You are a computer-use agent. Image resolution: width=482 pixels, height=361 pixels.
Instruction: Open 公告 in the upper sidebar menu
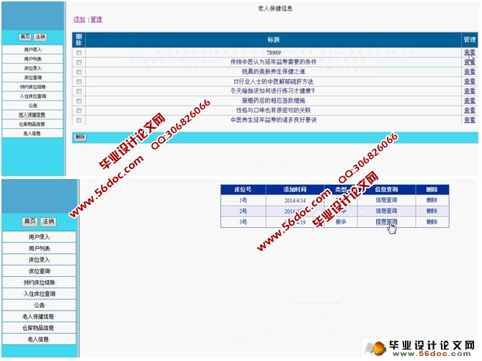point(33,105)
